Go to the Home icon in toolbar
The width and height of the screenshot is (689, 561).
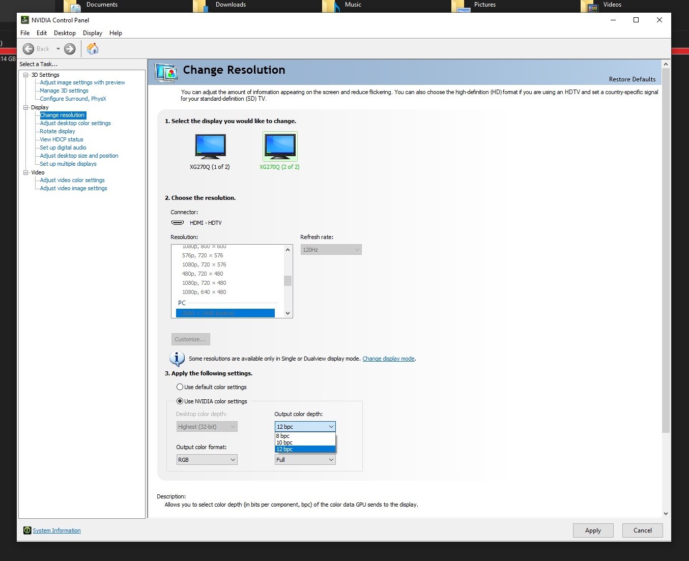click(x=93, y=48)
